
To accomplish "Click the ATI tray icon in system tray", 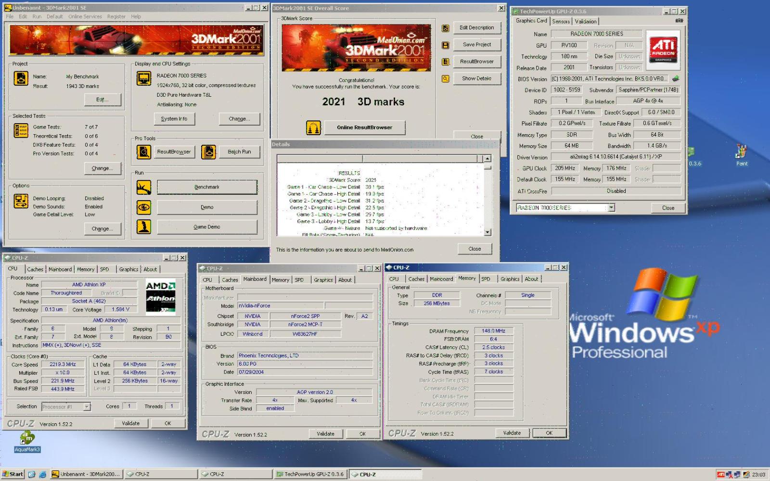I will (721, 474).
